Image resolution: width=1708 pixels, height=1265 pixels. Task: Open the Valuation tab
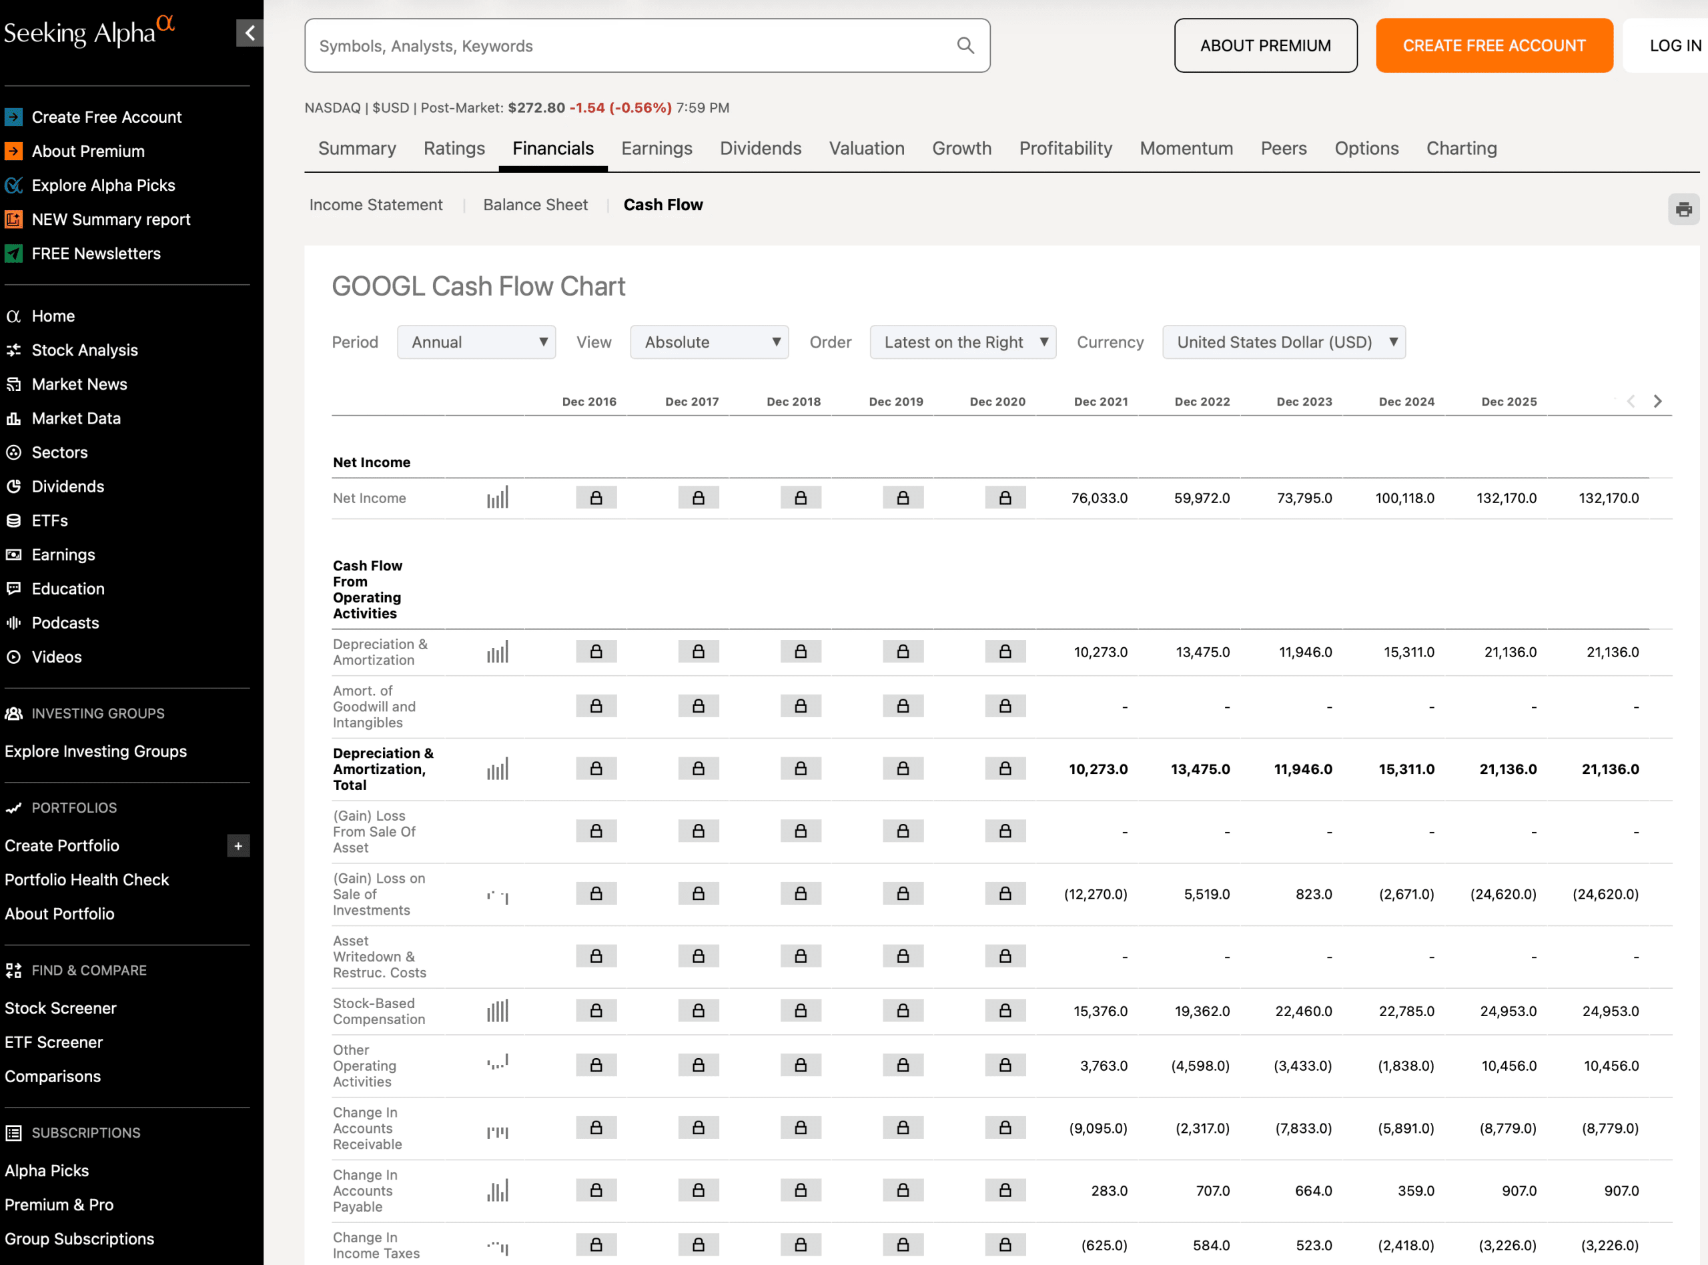coord(866,148)
